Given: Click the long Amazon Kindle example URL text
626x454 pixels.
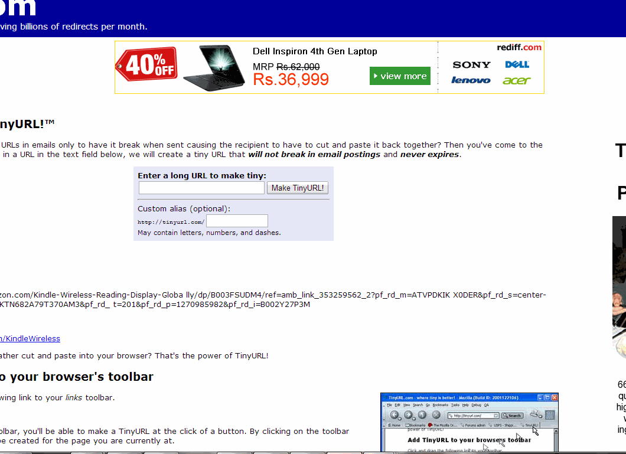Looking at the screenshot, I should pos(273,299).
